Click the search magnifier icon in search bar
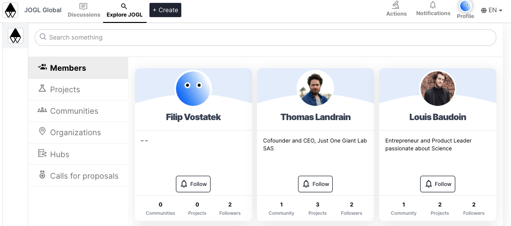511x226 pixels. [43, 37]
